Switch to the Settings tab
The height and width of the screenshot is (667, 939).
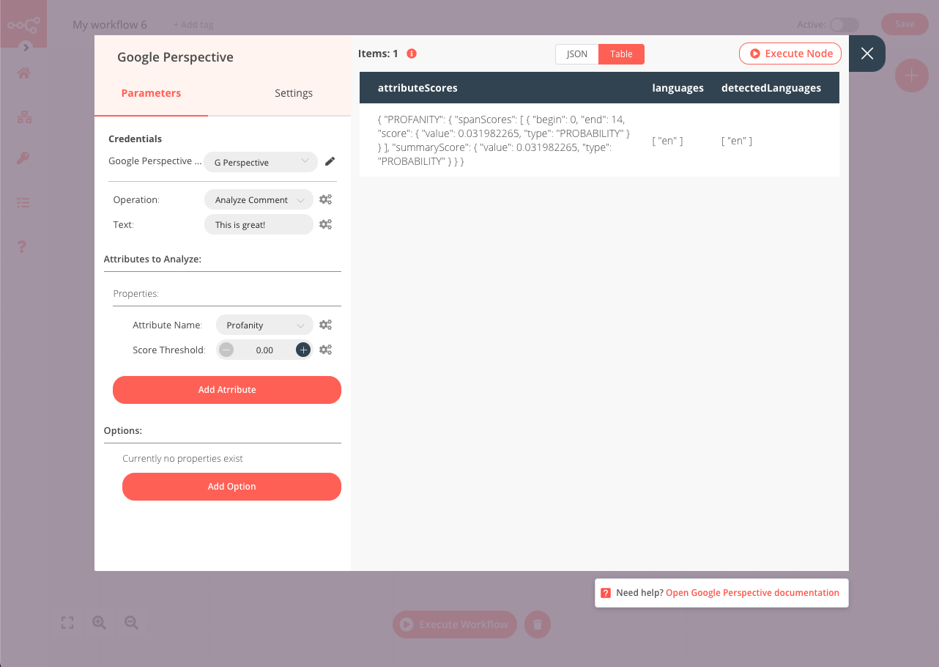tap(294, 93)
